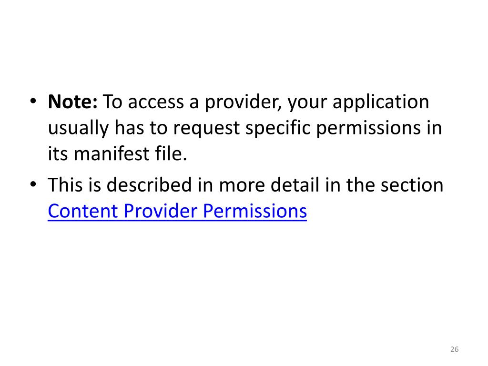Open the Content Provider Permissions link
Image resolution: width=488 pixels, height=366 pixels.
pos(177,211)
